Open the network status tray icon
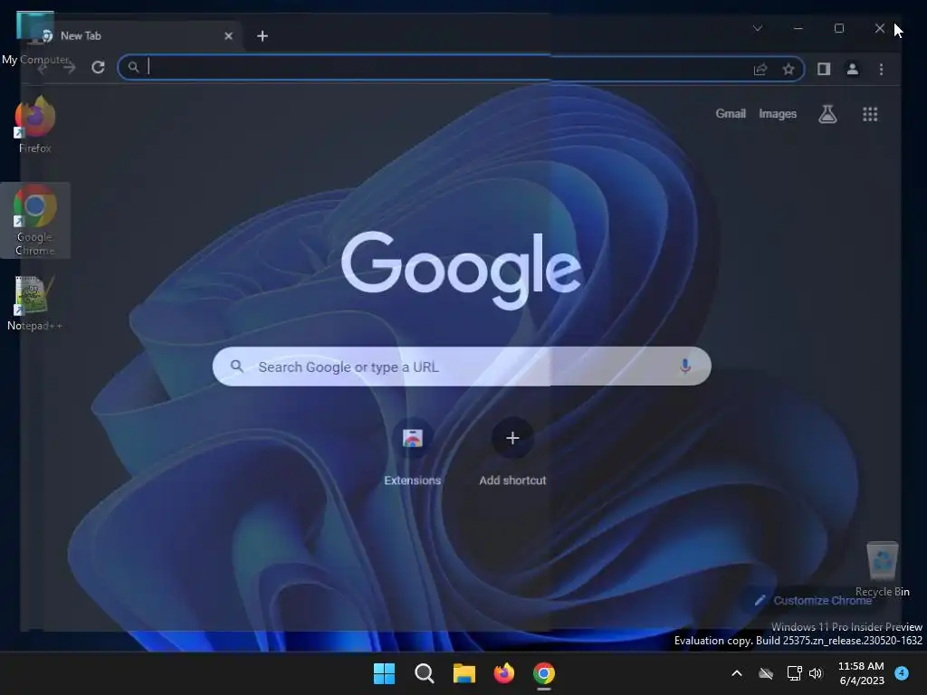Viewport: 927px width, 695px height. [x=794, y=673]
